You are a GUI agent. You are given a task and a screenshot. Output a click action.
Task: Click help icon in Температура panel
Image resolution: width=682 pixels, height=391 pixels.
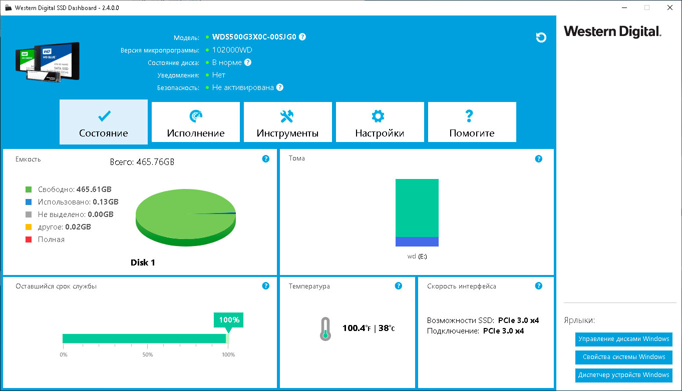tap(398, 286)
